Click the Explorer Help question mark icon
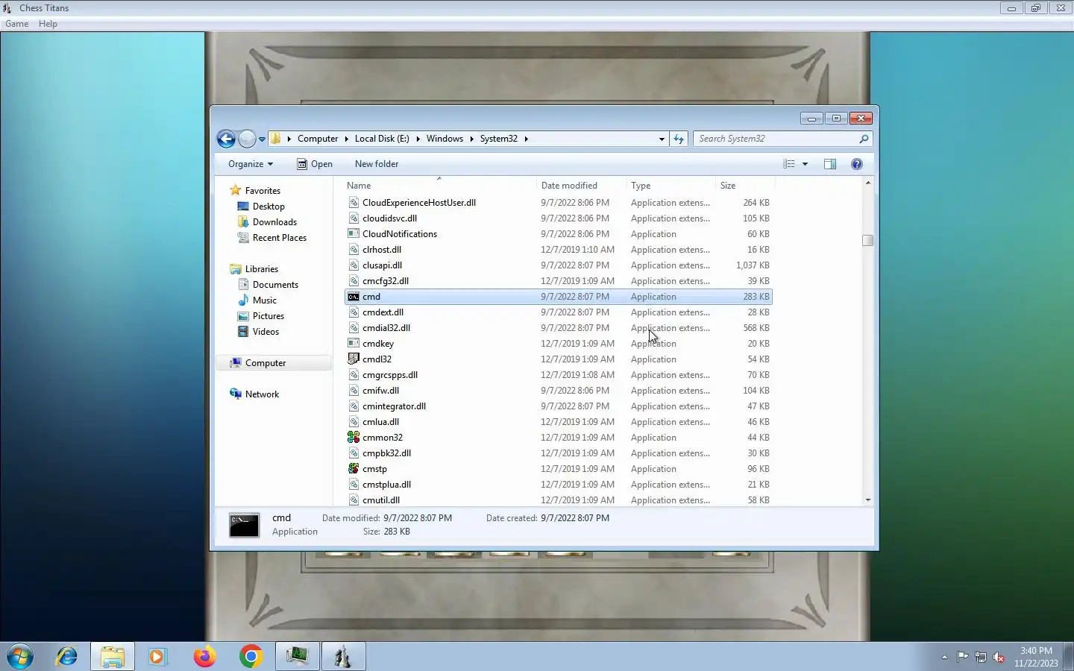The width and height of the screenshot is (1074, 671). pyautogui.click(x=857, y=164)
